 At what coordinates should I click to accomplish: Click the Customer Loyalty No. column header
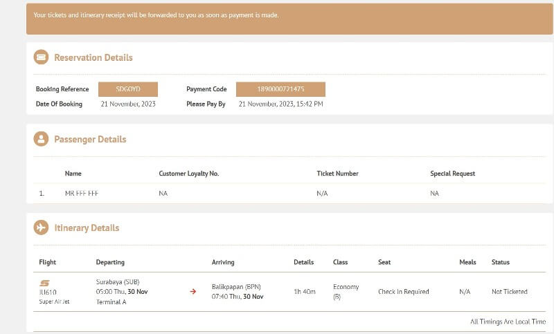click(x=188, y=174)
